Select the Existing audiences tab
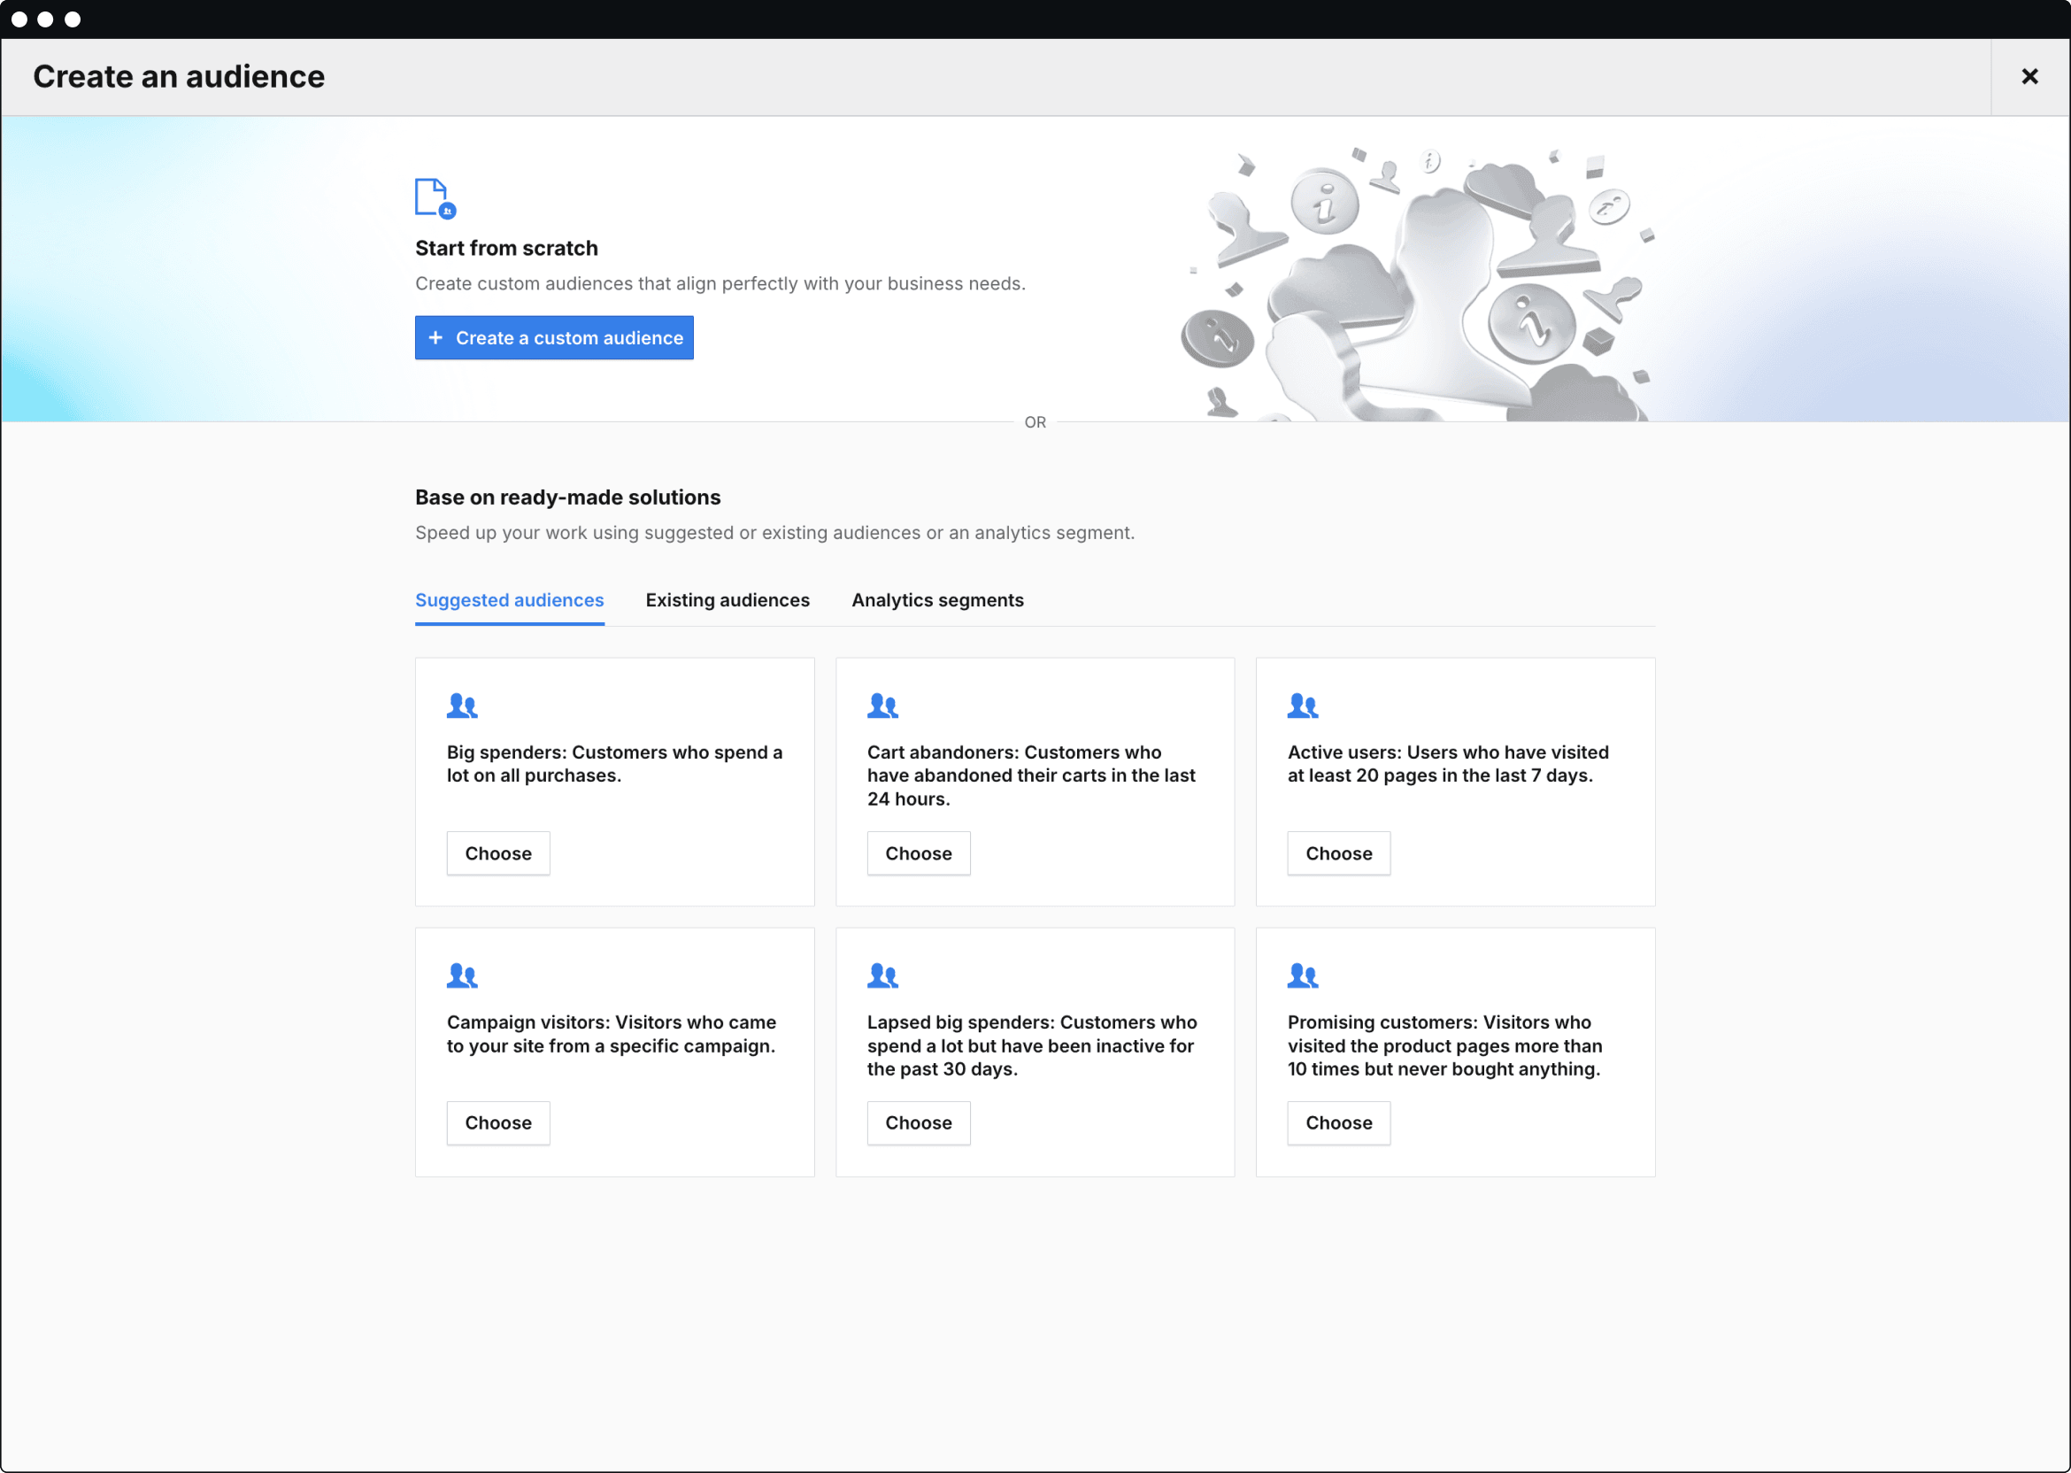The image size is (2071, 1473). click(727, 599)
